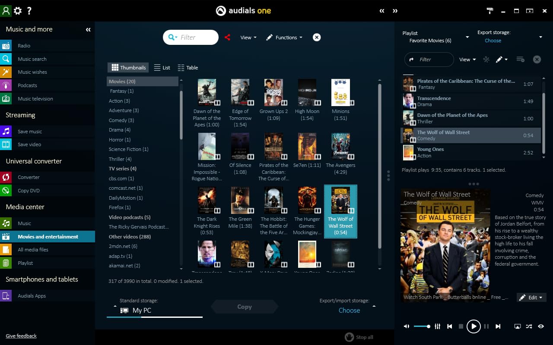
Task: Skip to the previous track
Action: (450, 326)
